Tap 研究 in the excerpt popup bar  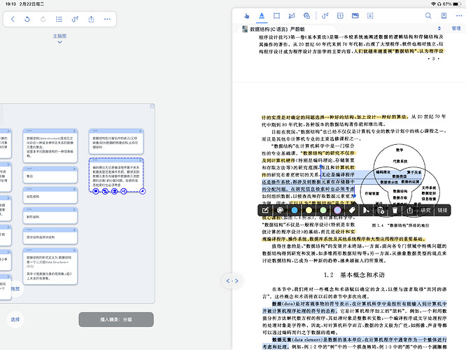point(425,210)
